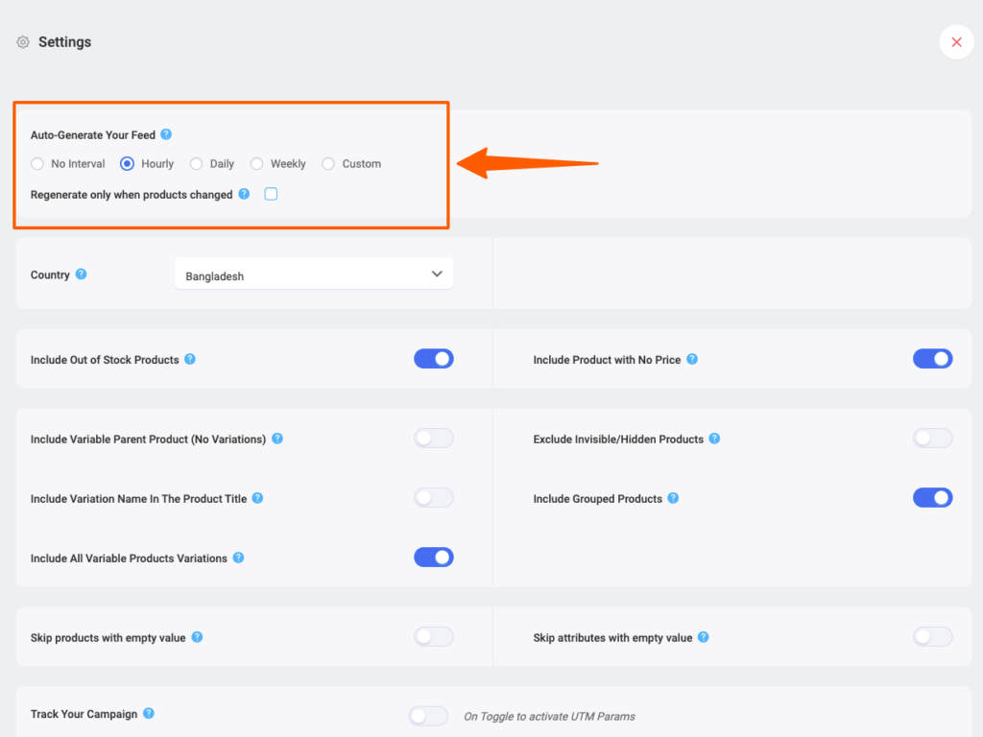
Task: Click the Track Your Campaign help icon
Action: [x=149, y=713]
